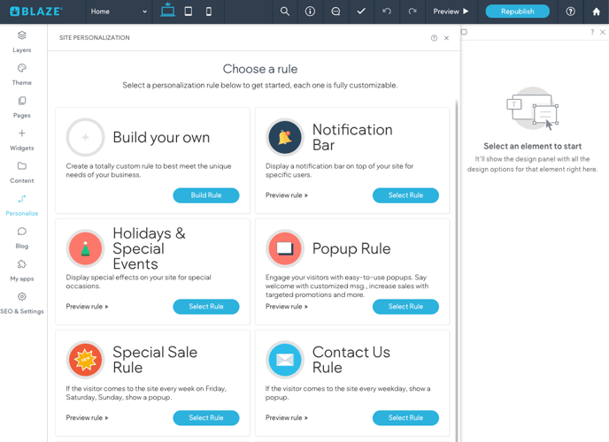Open the Layers panel in sidebar
Image resolution: width=609 pixels, height=442 pixels.
[21, 41]
